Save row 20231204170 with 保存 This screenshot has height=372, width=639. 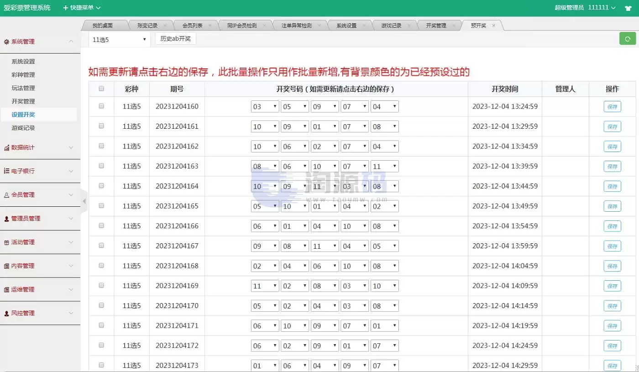click(612, 306)
